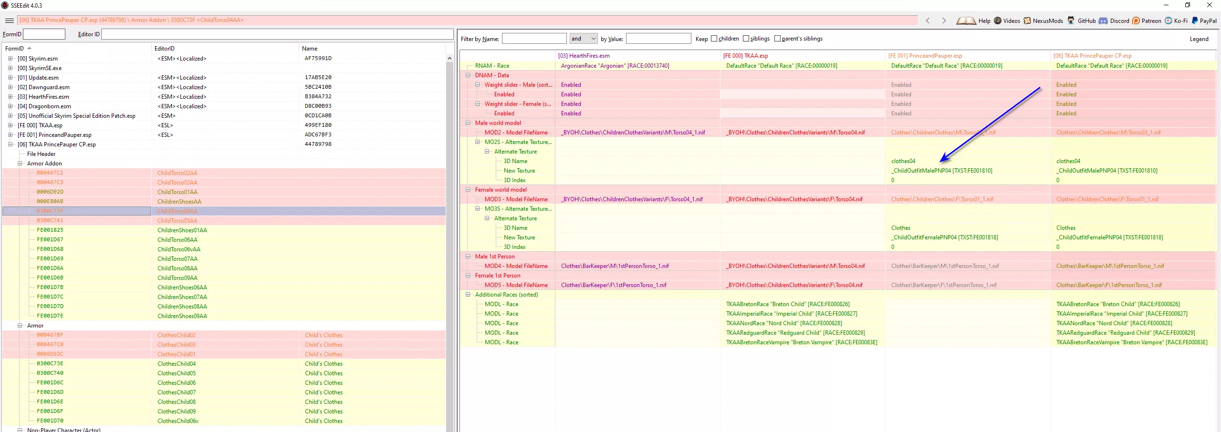Image resolution: width=1221 pixels, height=432 pixels.
Task: Open the NexusMods icon
Action: coord(1027,21)
